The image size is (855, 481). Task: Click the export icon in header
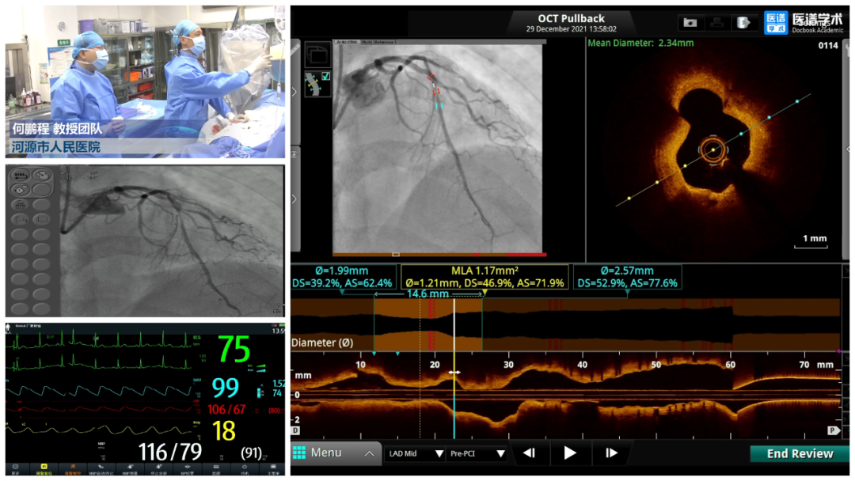click(743, 22)
